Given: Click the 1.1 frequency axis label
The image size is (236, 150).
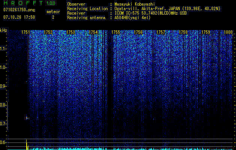Looking at the screenshot, I should tap(3, 49).
